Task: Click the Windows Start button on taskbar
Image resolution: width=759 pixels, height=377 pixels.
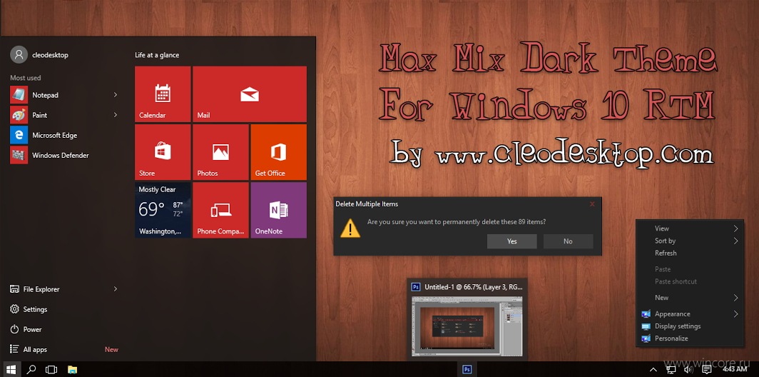Action: click(x=11, y=369)
